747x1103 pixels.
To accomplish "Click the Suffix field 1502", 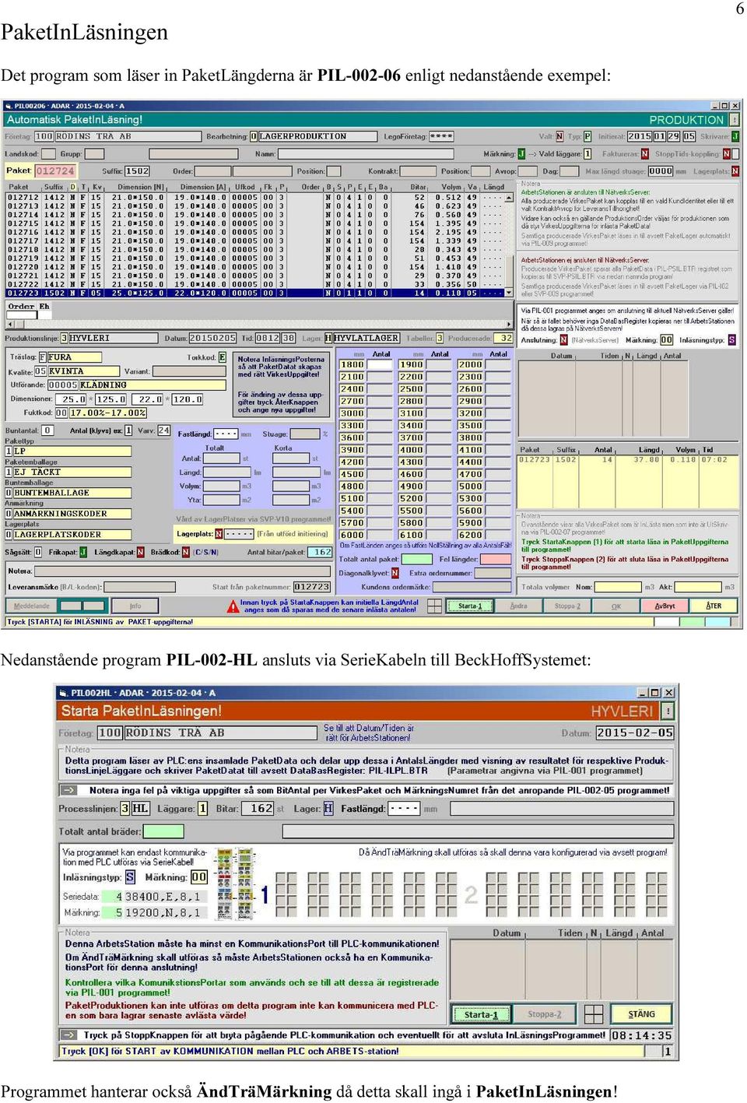I will click(136, 171).
